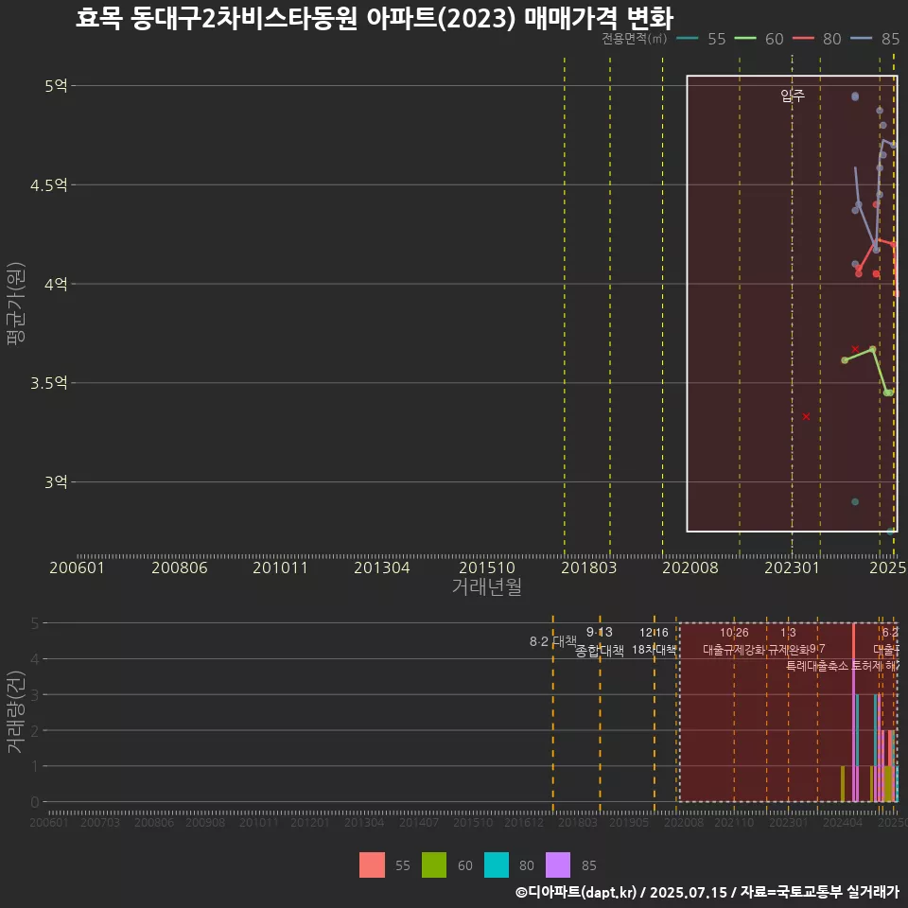The width and height of the screenshot is (908, 908).
Task: Click 202110 label on volume chart axis
Action: (734, 822)
